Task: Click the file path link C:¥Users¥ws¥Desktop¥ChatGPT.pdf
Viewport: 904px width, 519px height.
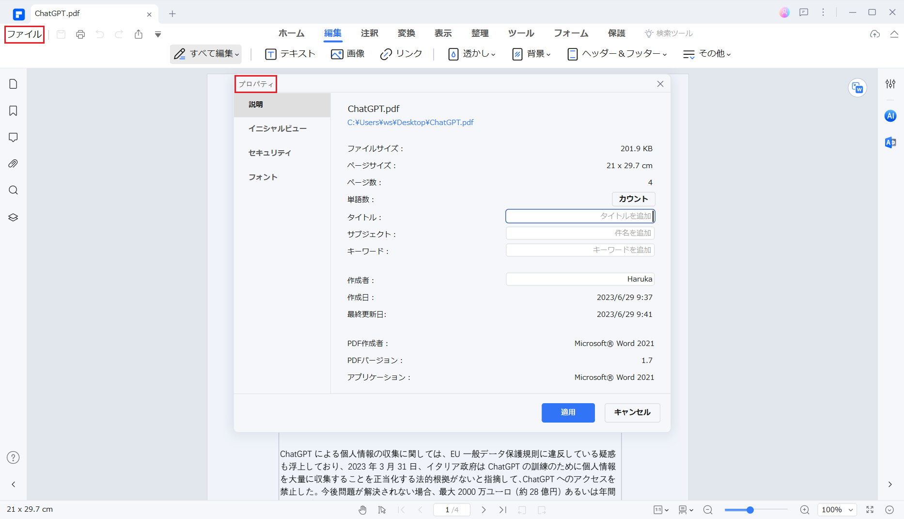Action: coord(410,123)
